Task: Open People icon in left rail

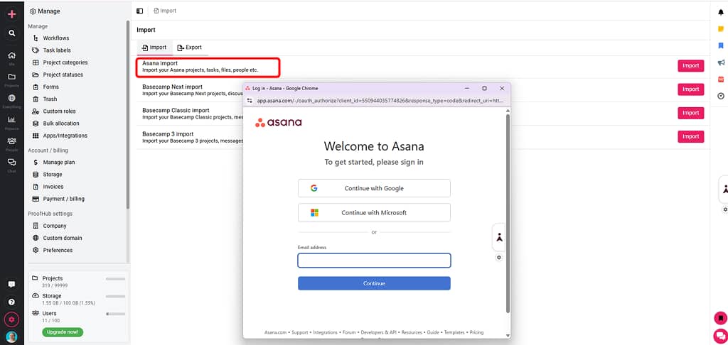Action: point(11,141)
